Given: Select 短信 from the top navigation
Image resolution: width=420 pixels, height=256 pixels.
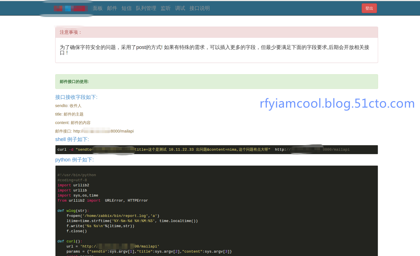Looking at the screenshot, I should tap(126, 8).
